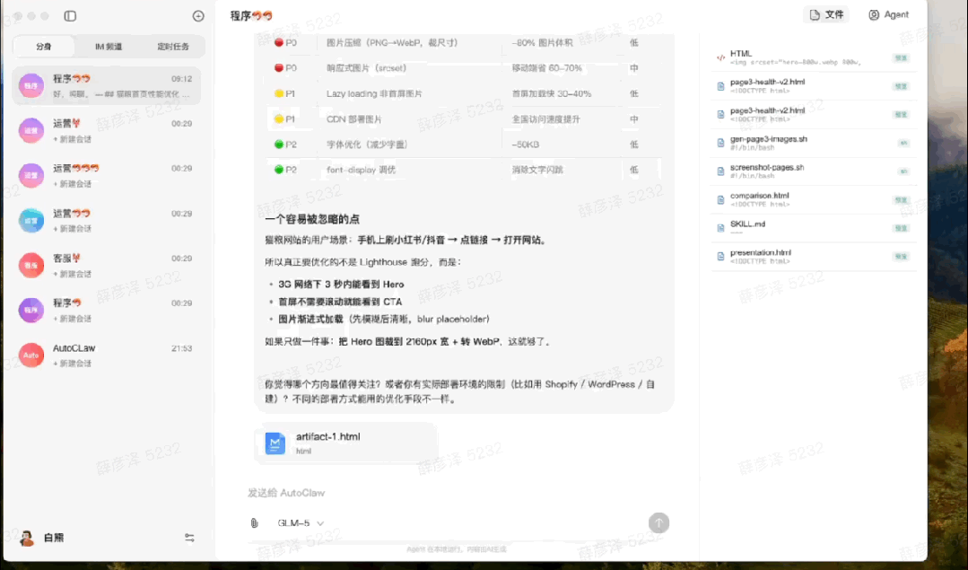968x570 pixels.
Task: Collapse the sidebar with the panel icon
Action: [x=71, y=14]
